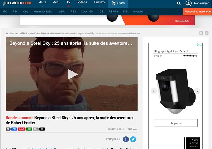Click the £199.00 price in ad

point(158,56)
